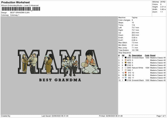Click the 'Page 1 of 1' footer text
The width and height of the screenshot is (167, 118).
(x=161, y=116)
